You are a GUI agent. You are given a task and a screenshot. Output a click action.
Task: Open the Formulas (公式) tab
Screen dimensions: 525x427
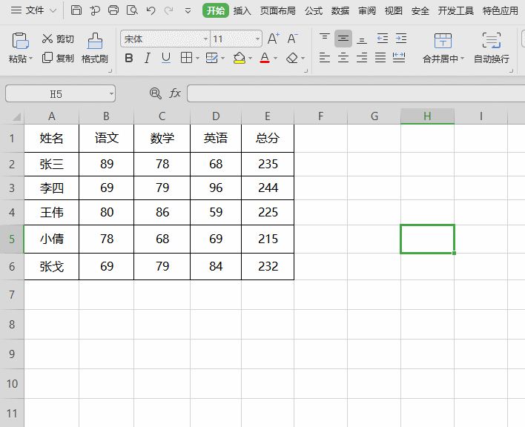point(313,11)
